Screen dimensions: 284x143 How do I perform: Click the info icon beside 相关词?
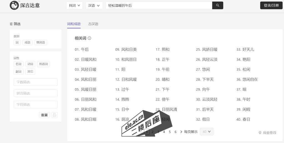click(x=90, y=38)
